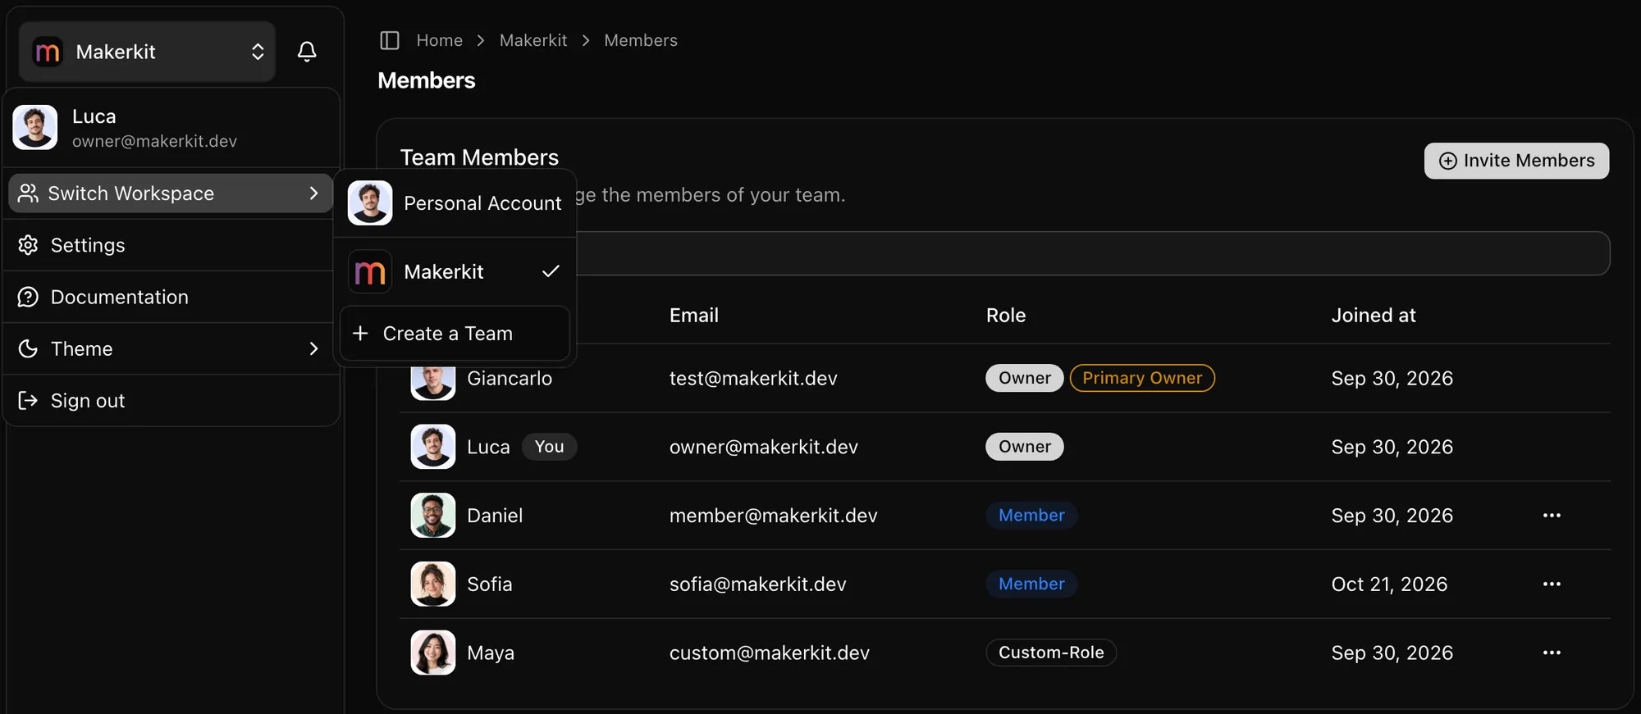1641x714 pixels.
Task: Click the You badge next to Luca
Action: pos(549,447)
